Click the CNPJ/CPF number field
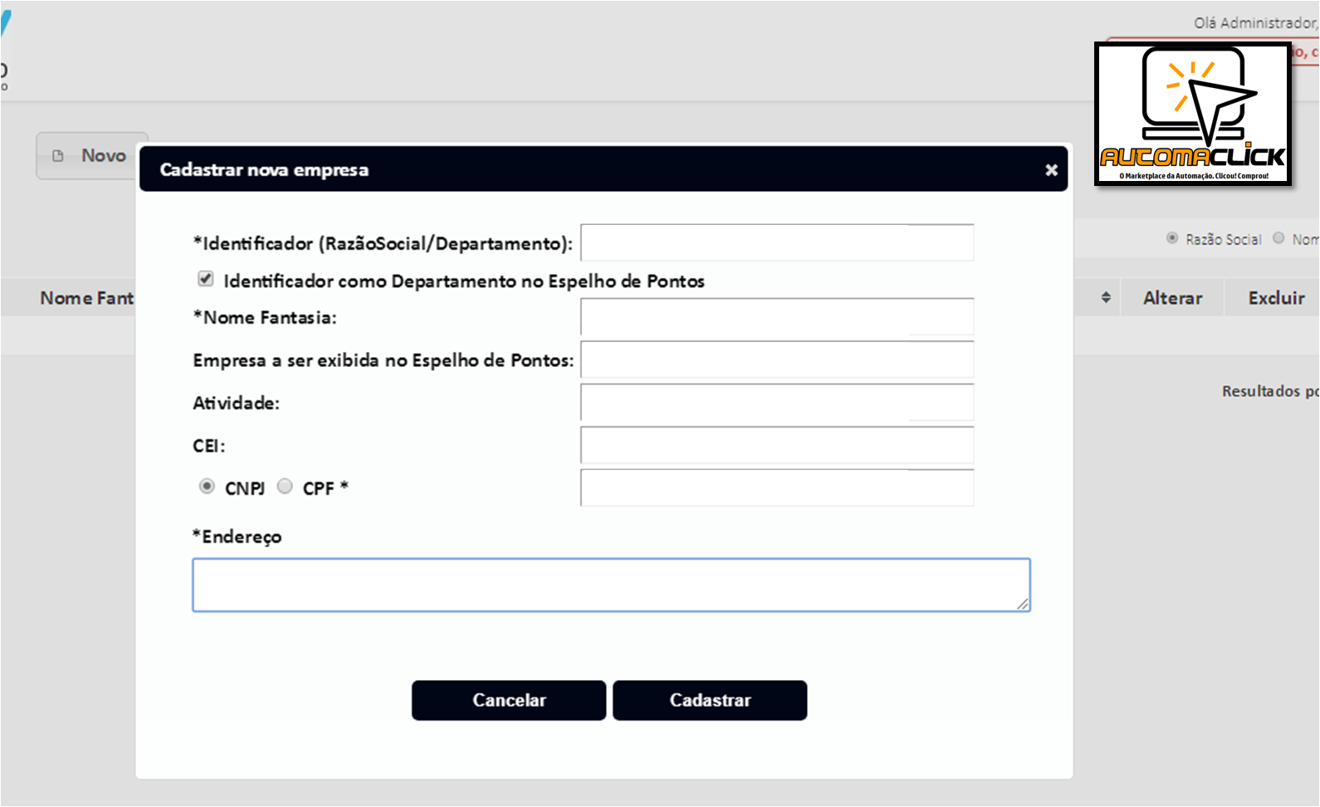The width and height of the screenshot is (1320, 807). (777, 487)
